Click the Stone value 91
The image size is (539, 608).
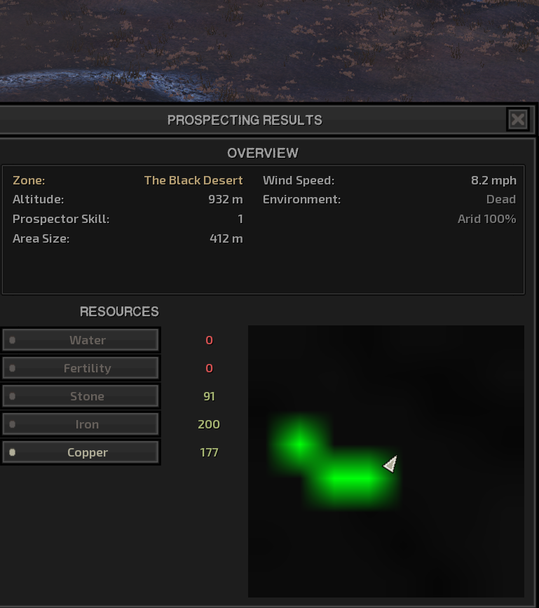(x=210, y=396)
